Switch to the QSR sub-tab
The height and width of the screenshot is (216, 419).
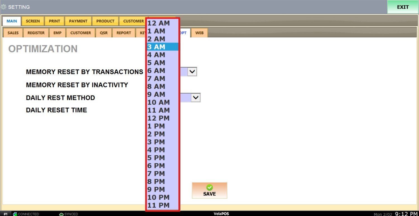pyautogui.click(x=104, y=33)
